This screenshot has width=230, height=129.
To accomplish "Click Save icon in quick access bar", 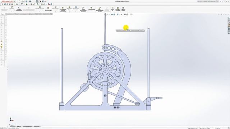I will 26,1.
